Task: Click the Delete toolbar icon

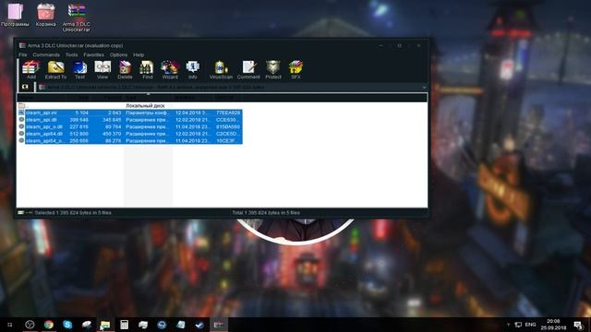Action: [125, 70]
